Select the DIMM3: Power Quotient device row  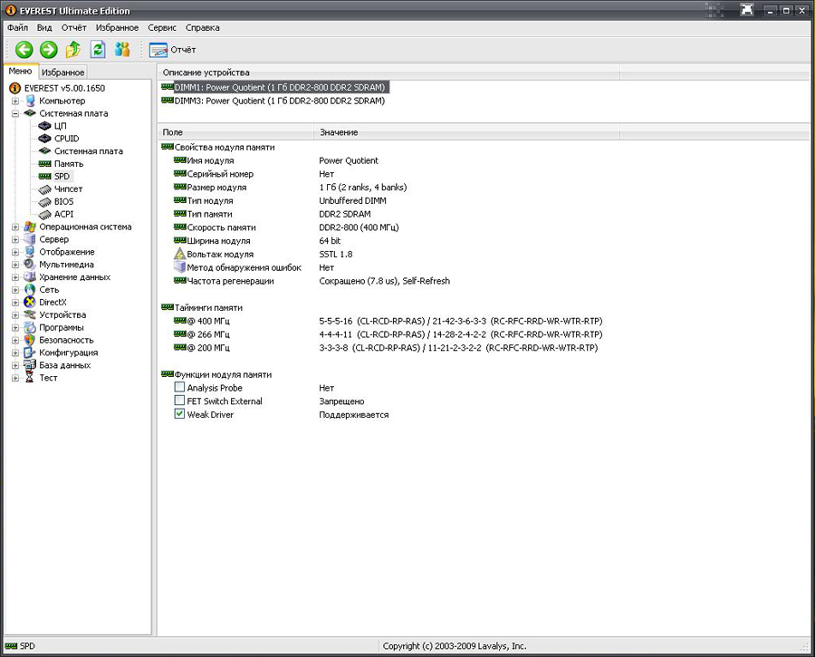pyautogui.click(x=273, y=101)
